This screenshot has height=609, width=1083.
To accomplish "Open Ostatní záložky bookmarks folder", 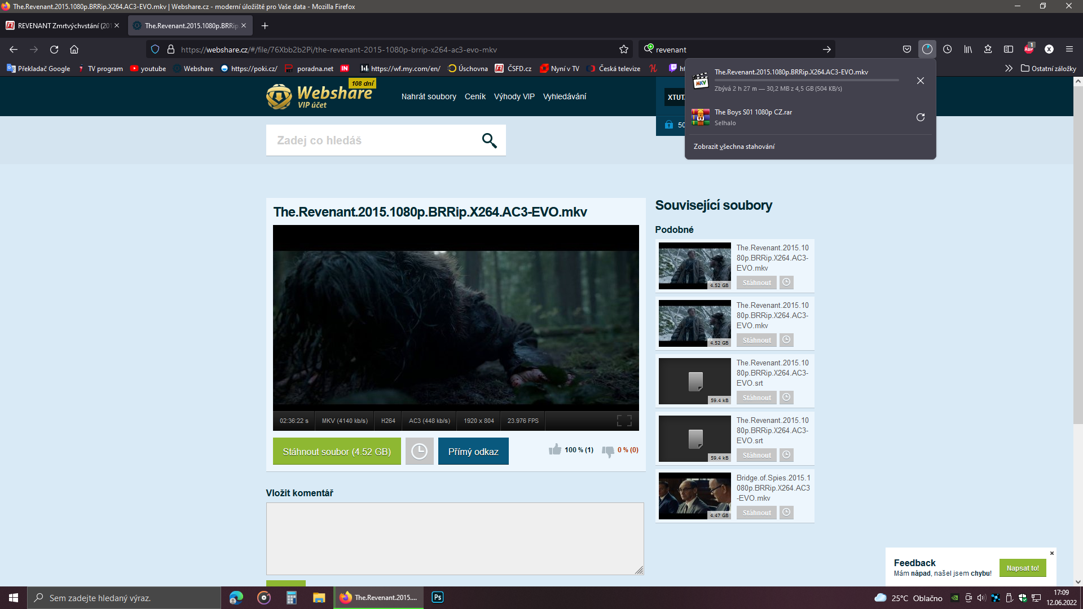I will point(1049,68).
